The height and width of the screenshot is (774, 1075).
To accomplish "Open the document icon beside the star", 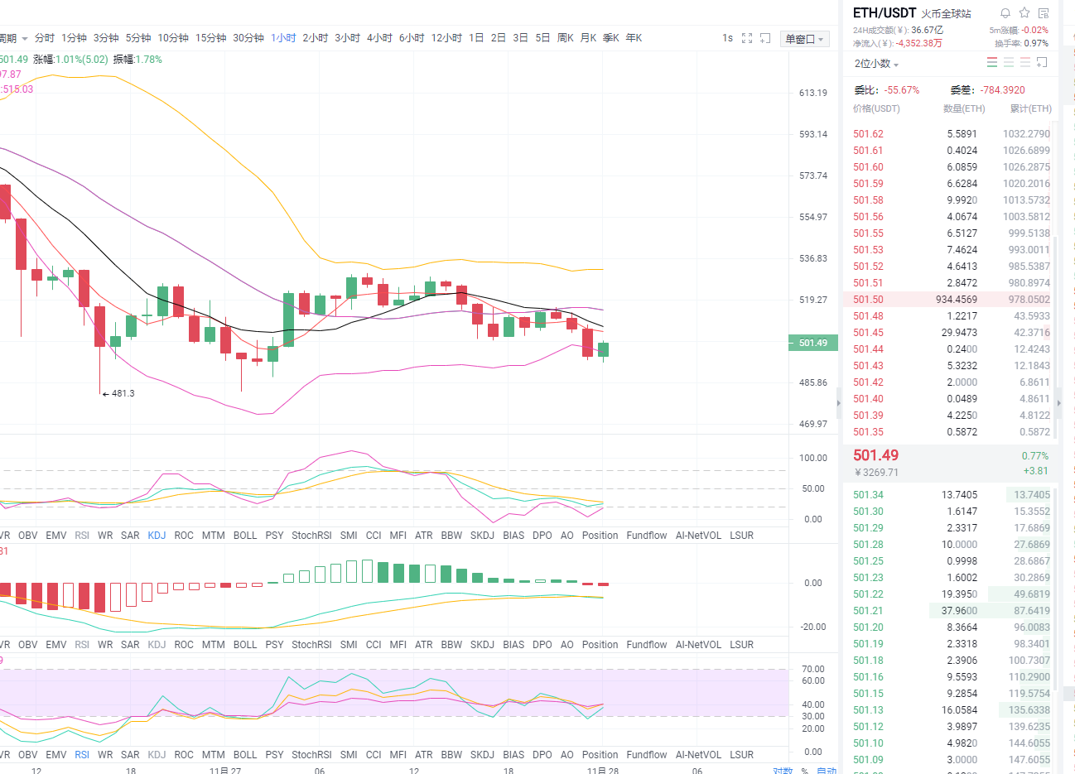I will tap(1044, 13).
